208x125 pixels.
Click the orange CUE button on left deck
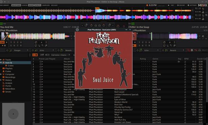pyautogui.click(x=2, y=42)
